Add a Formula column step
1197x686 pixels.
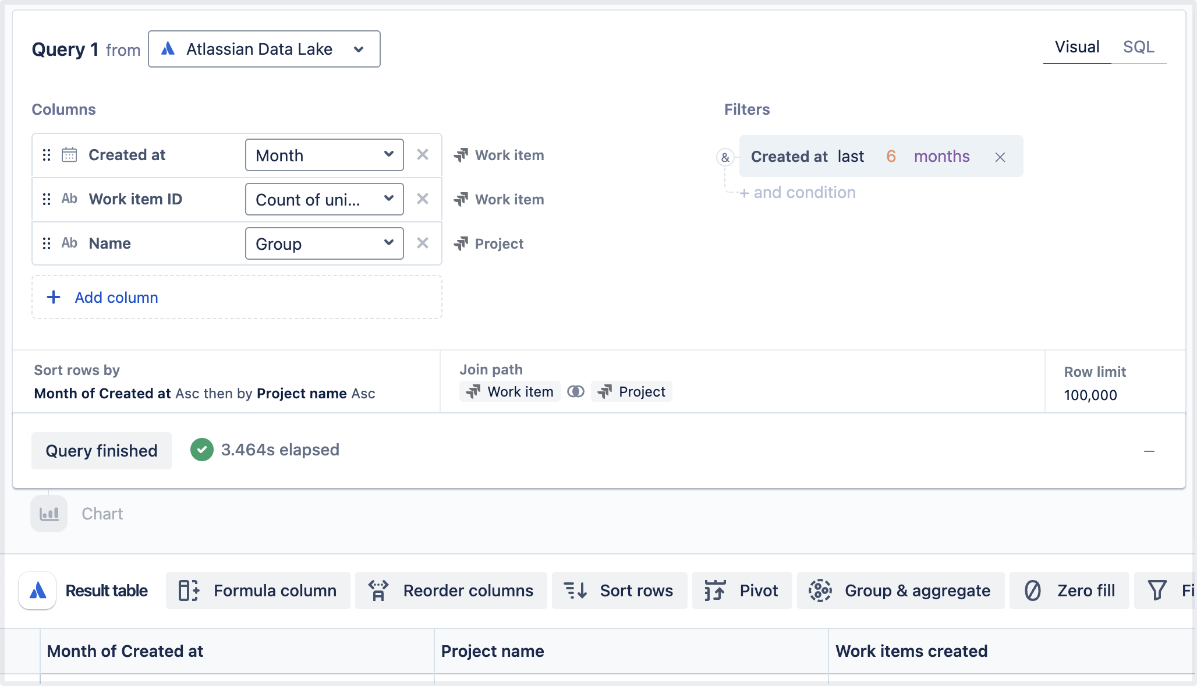[258, 590]
